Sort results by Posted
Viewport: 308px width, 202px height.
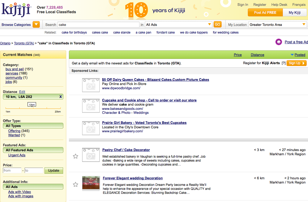[300, 55]
